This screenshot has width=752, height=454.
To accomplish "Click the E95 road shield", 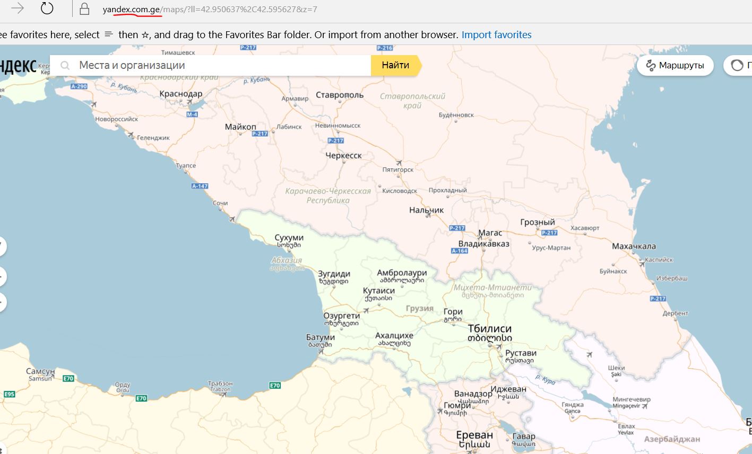I will [9, 394].
